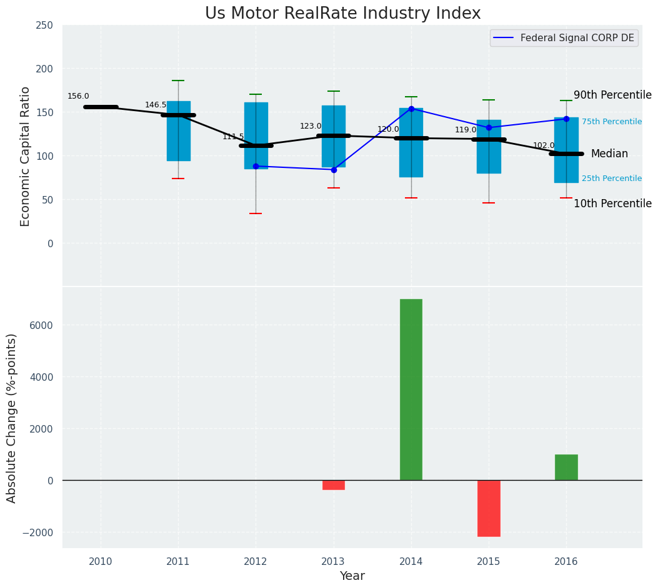Screen dimensions: 658x588
Task: Click the red 2015 absolute change bar
Action: (489, 508)
